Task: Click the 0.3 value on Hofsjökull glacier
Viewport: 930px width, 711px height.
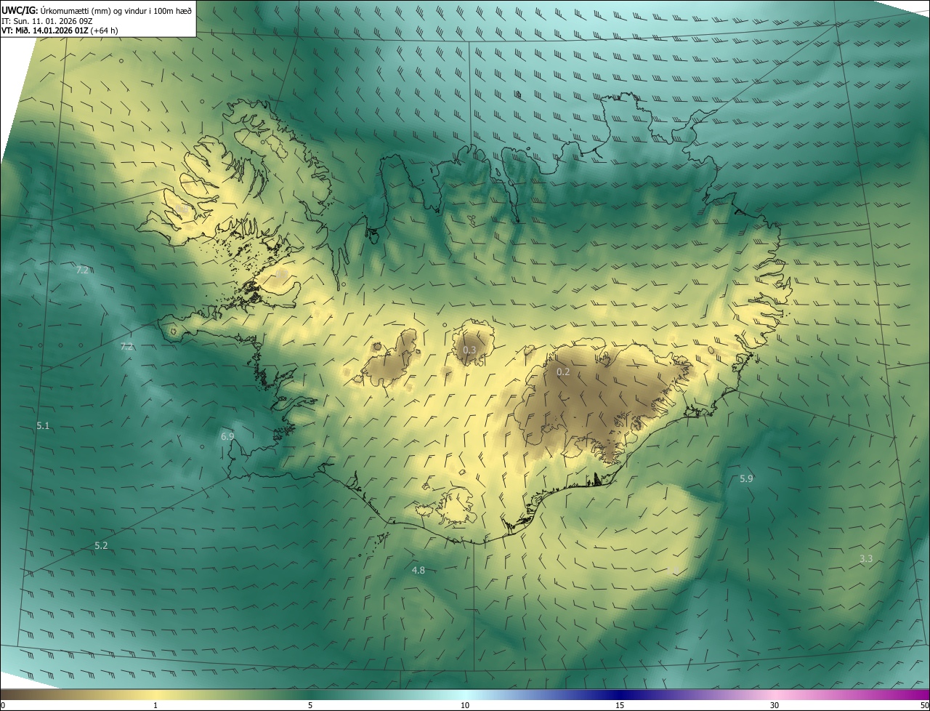Action: [469, 350]
